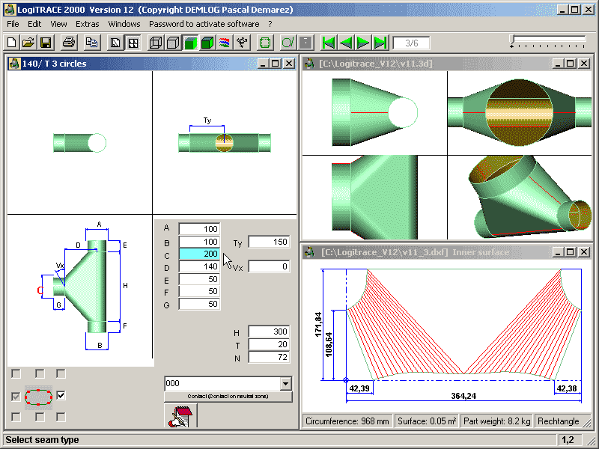Switch to four-view layout icon
Image resolution: width=599 pixels, height=449 pixels.
click(x=133, y=43)
